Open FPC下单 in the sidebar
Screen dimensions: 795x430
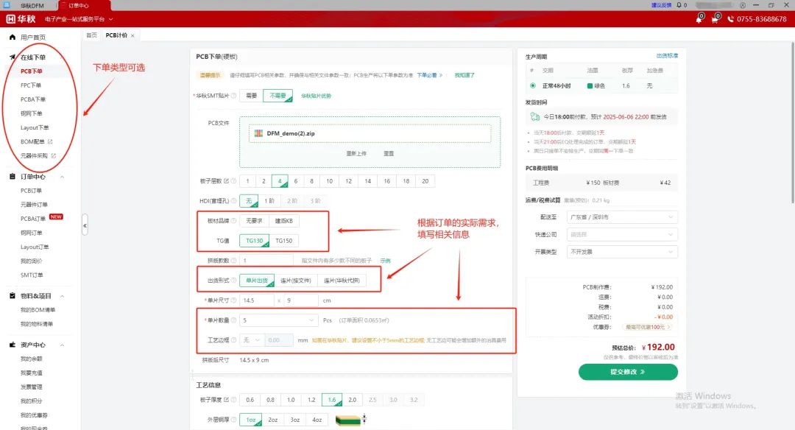pos(31,85)
